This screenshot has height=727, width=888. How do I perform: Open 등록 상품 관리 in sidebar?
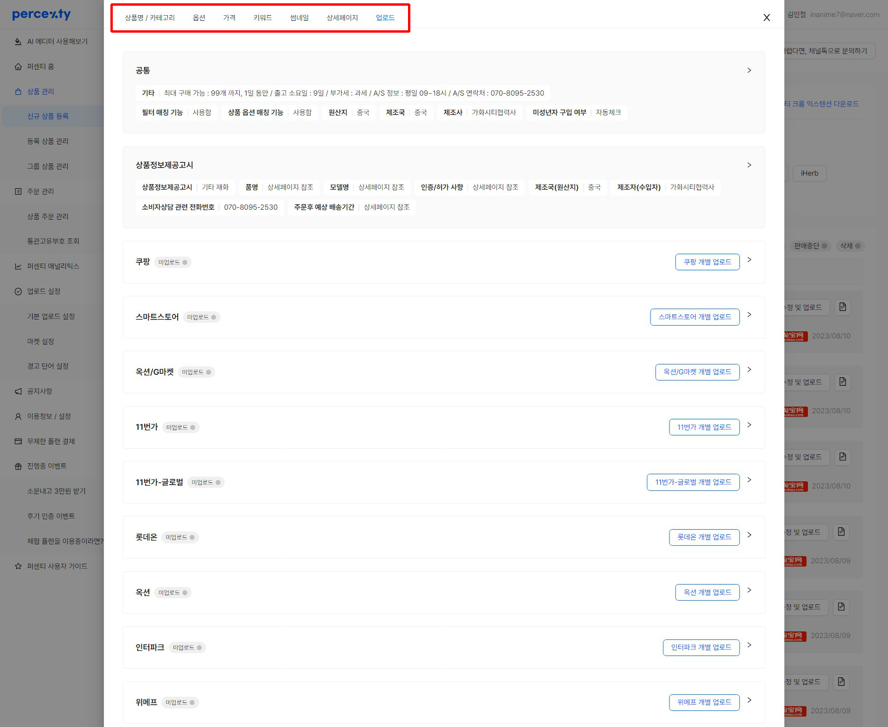pos(48,142)
